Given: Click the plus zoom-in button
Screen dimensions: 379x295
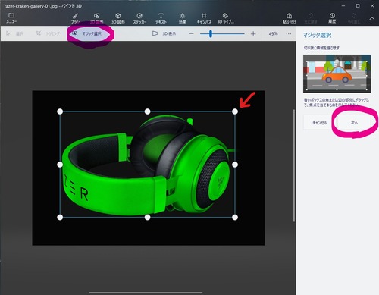Looking at the screenshot, I should [x=253, y=33].
